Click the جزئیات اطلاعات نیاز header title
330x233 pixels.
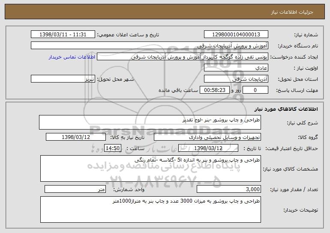(292, 12)
